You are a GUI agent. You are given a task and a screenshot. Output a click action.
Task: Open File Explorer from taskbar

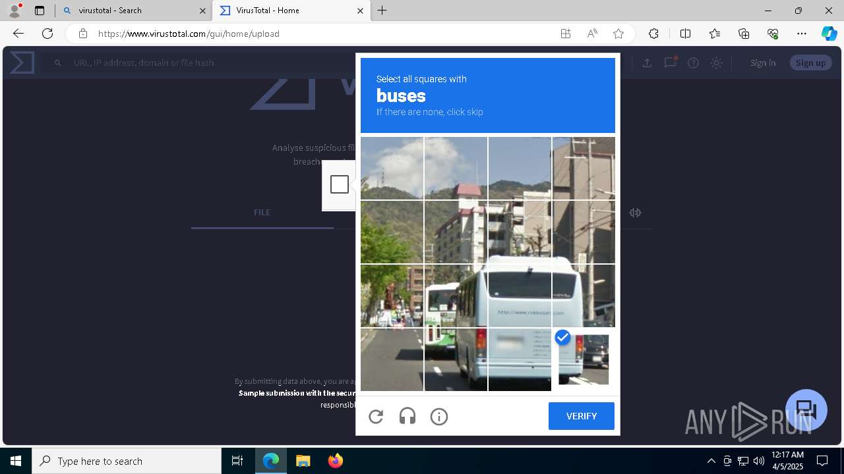303,461
